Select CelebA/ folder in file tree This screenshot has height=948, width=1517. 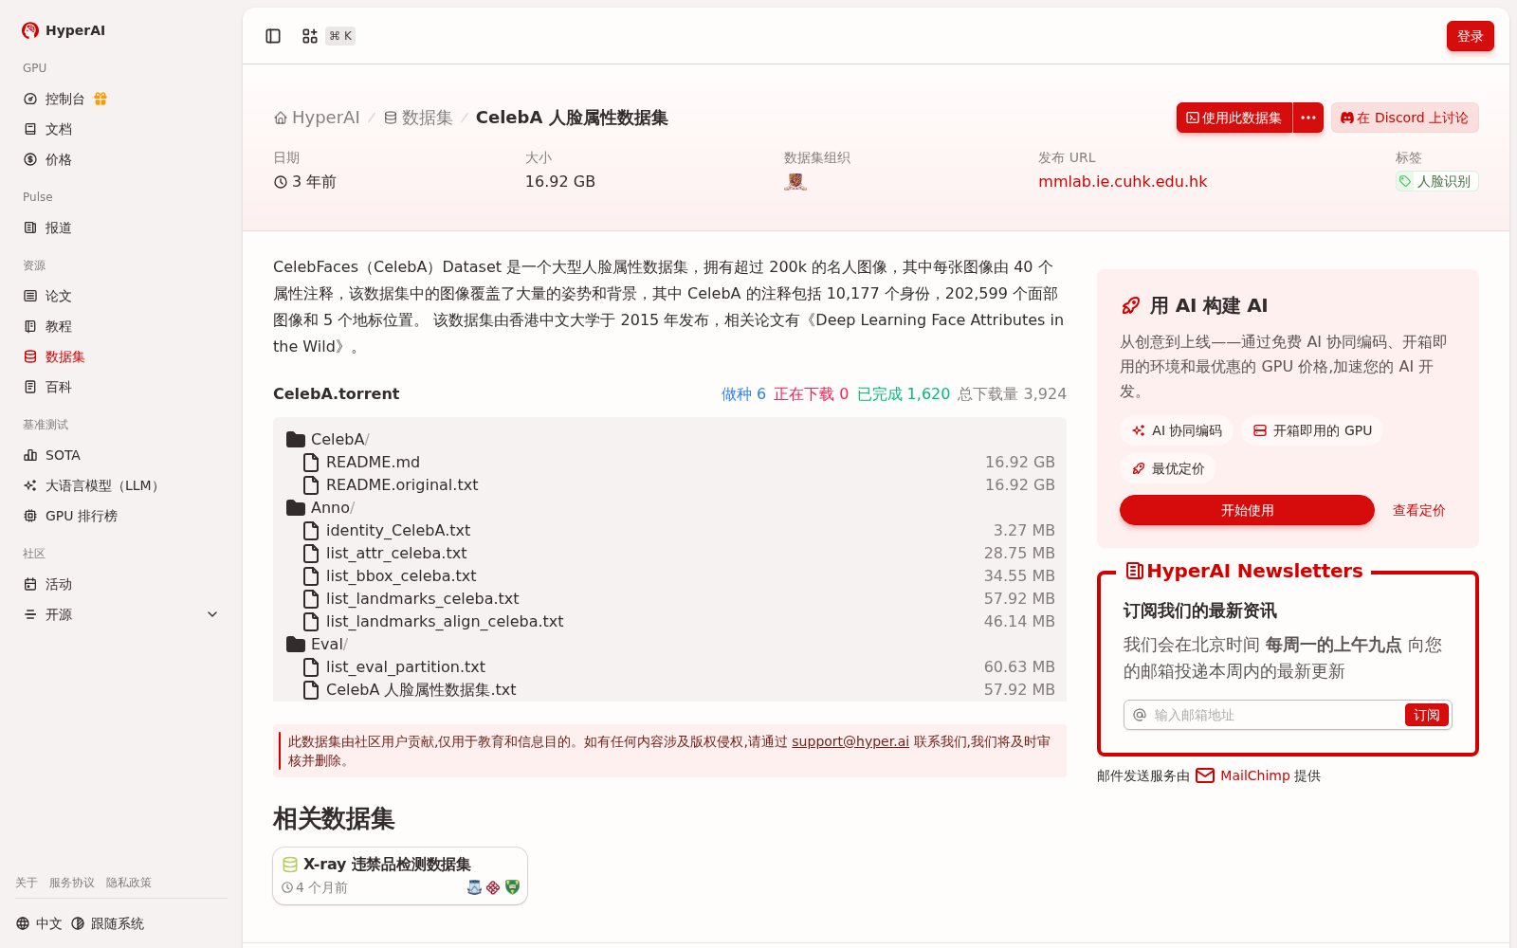point(328,439)
